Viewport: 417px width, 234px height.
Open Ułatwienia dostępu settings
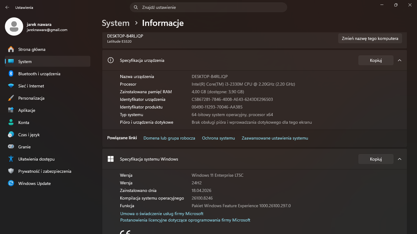[x=36, y=159]
